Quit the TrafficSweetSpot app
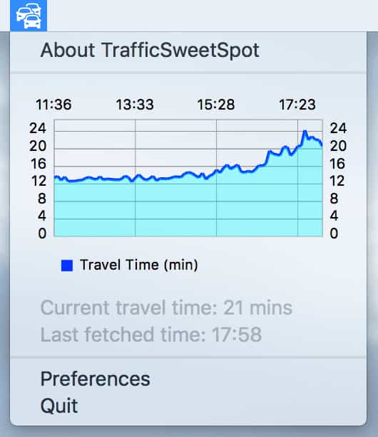Viewport: 378px width, 437px height. point(59,406)
